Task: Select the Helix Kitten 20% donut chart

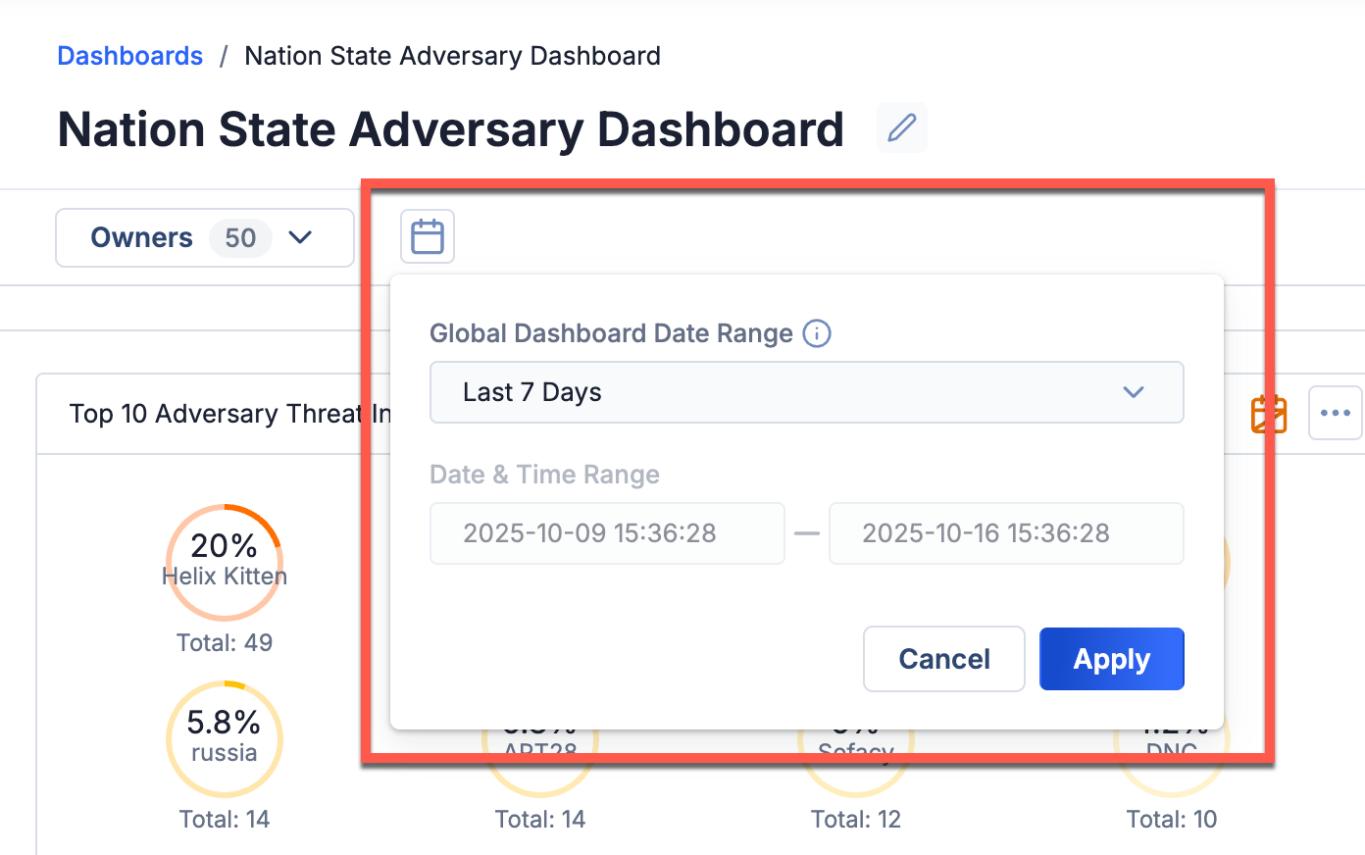Action: pyautogui.click(x=224, y=562)
